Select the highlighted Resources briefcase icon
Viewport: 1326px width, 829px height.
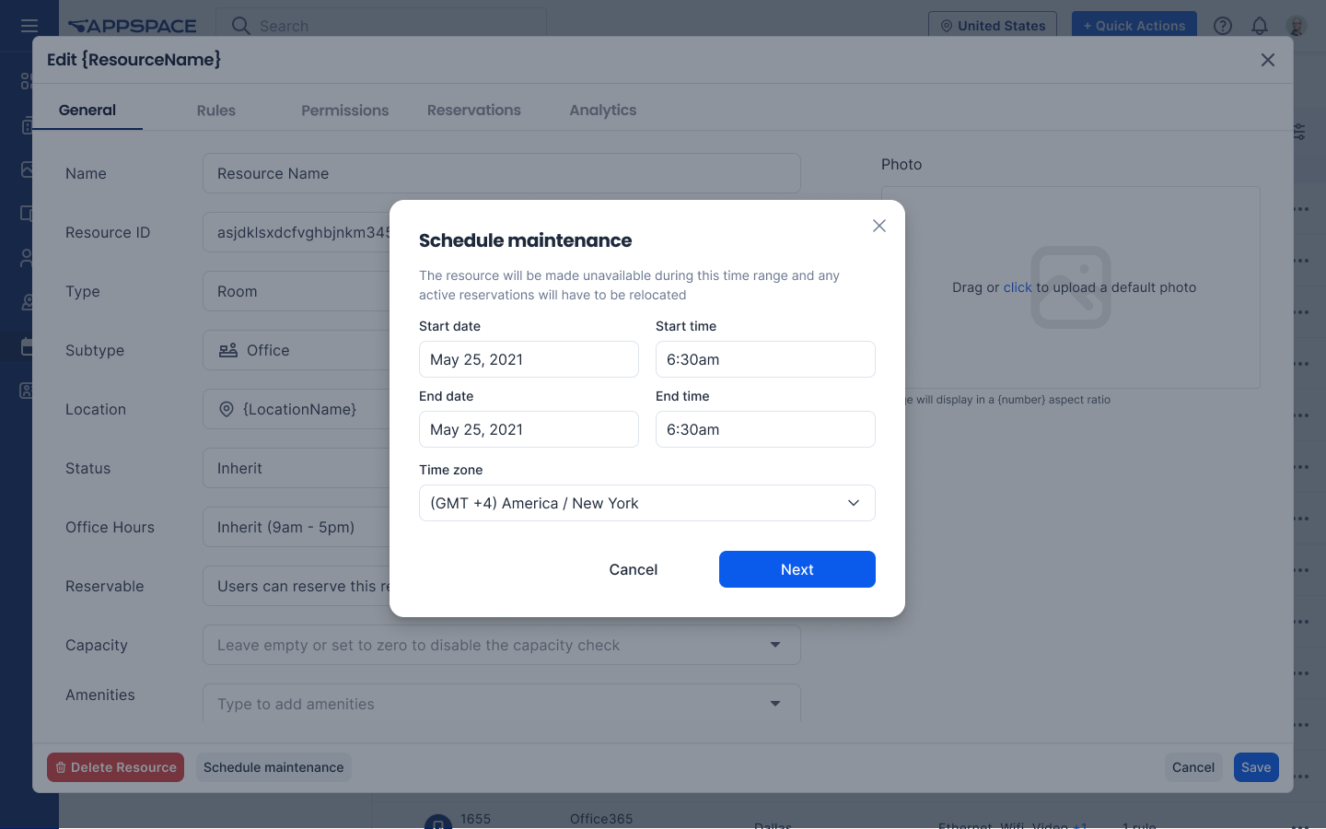pyautogui.click(x=25, y=345)
